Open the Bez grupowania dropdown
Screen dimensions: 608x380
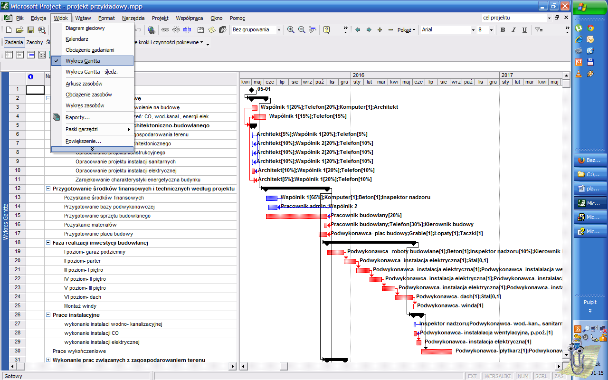pos(279,30)
